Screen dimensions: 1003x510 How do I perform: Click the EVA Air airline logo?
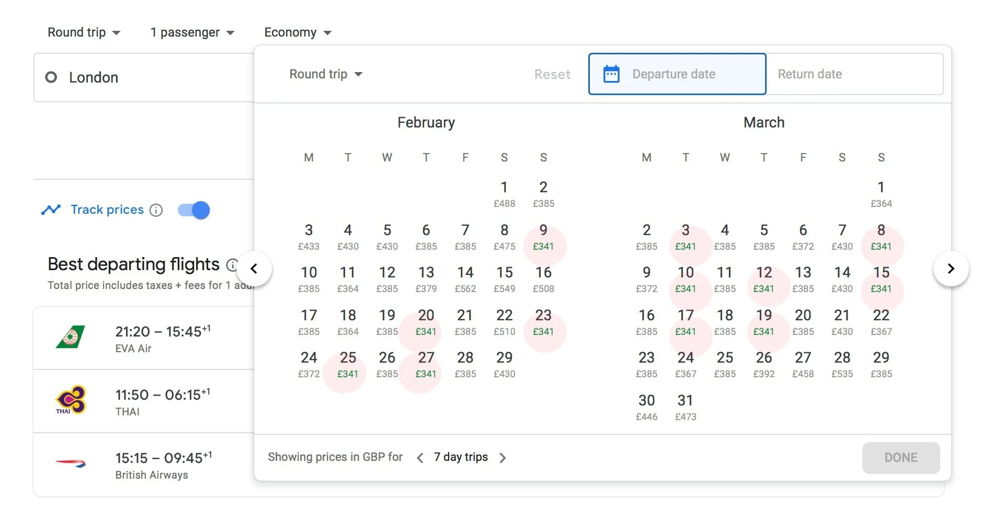pos(71,338)
